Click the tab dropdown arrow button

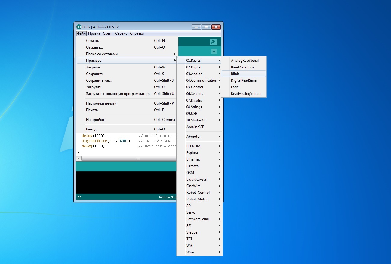tap(214, 52)
